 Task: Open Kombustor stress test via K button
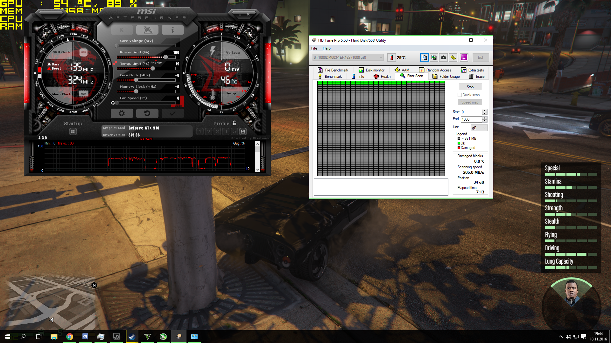coord(122,30)
